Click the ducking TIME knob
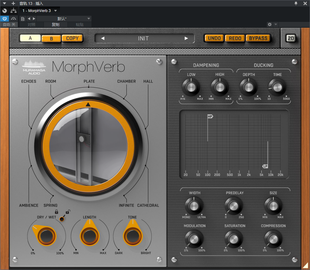 tap(277, 87)
